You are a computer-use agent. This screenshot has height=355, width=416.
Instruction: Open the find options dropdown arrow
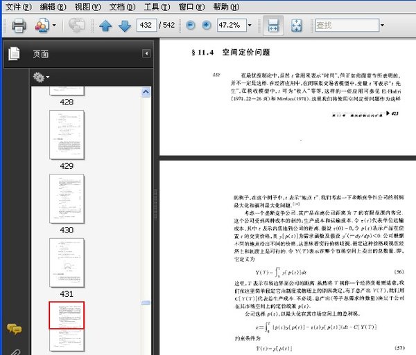point(382,26)
